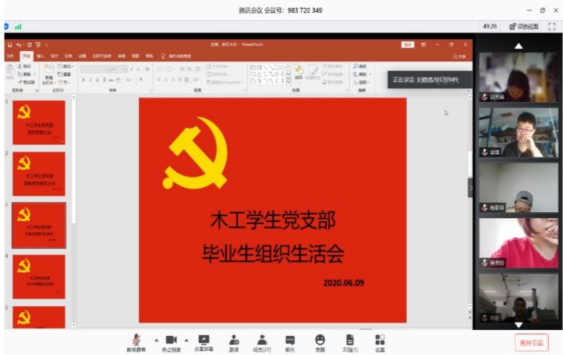The image size is (563, 355).
Task: Redo the action in quick access toolbar
Action: click(x=29, y=45)
